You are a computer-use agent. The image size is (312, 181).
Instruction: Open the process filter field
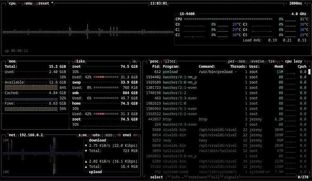[x=170, y=61]
